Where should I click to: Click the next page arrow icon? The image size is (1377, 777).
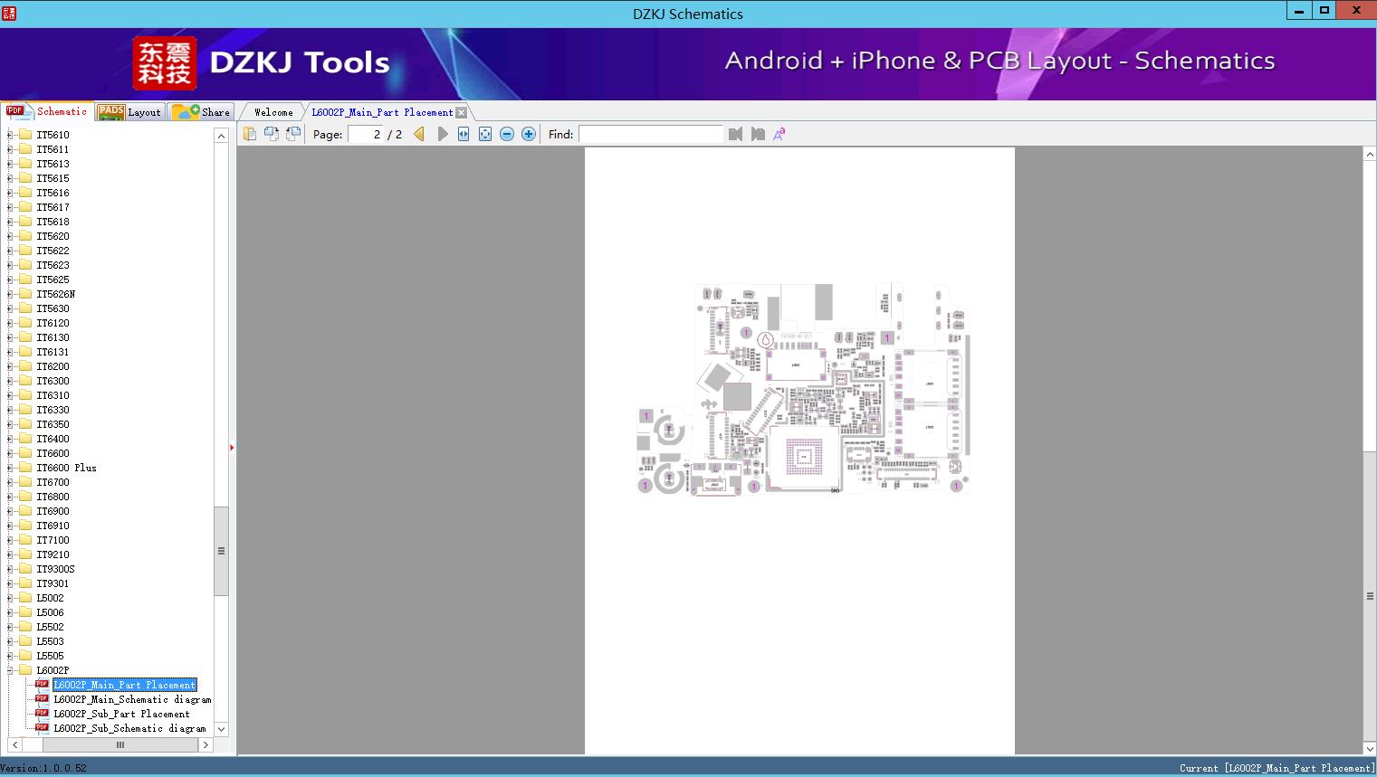coord(443,134)
